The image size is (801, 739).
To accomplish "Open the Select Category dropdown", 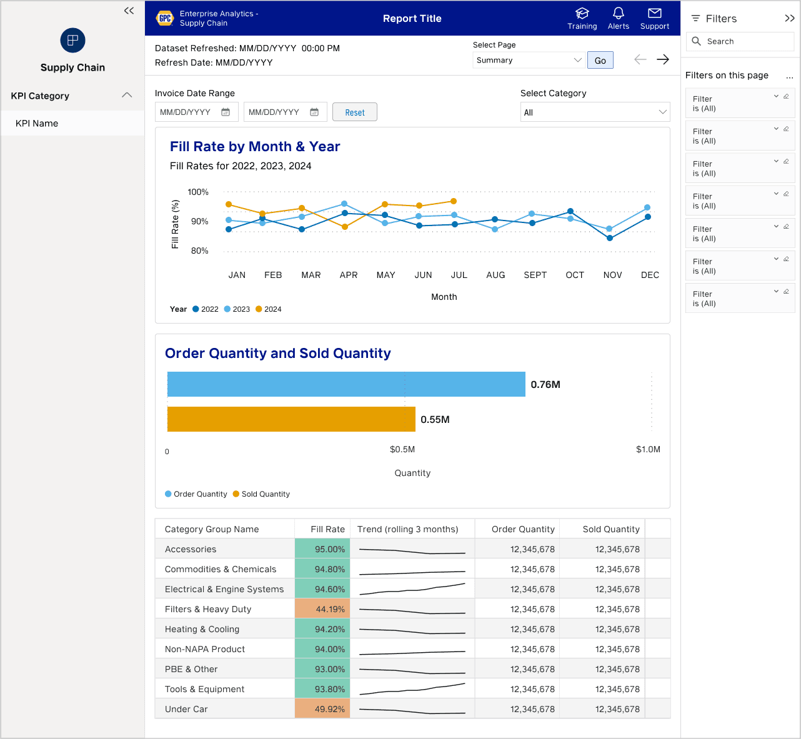I will (595, 112).
